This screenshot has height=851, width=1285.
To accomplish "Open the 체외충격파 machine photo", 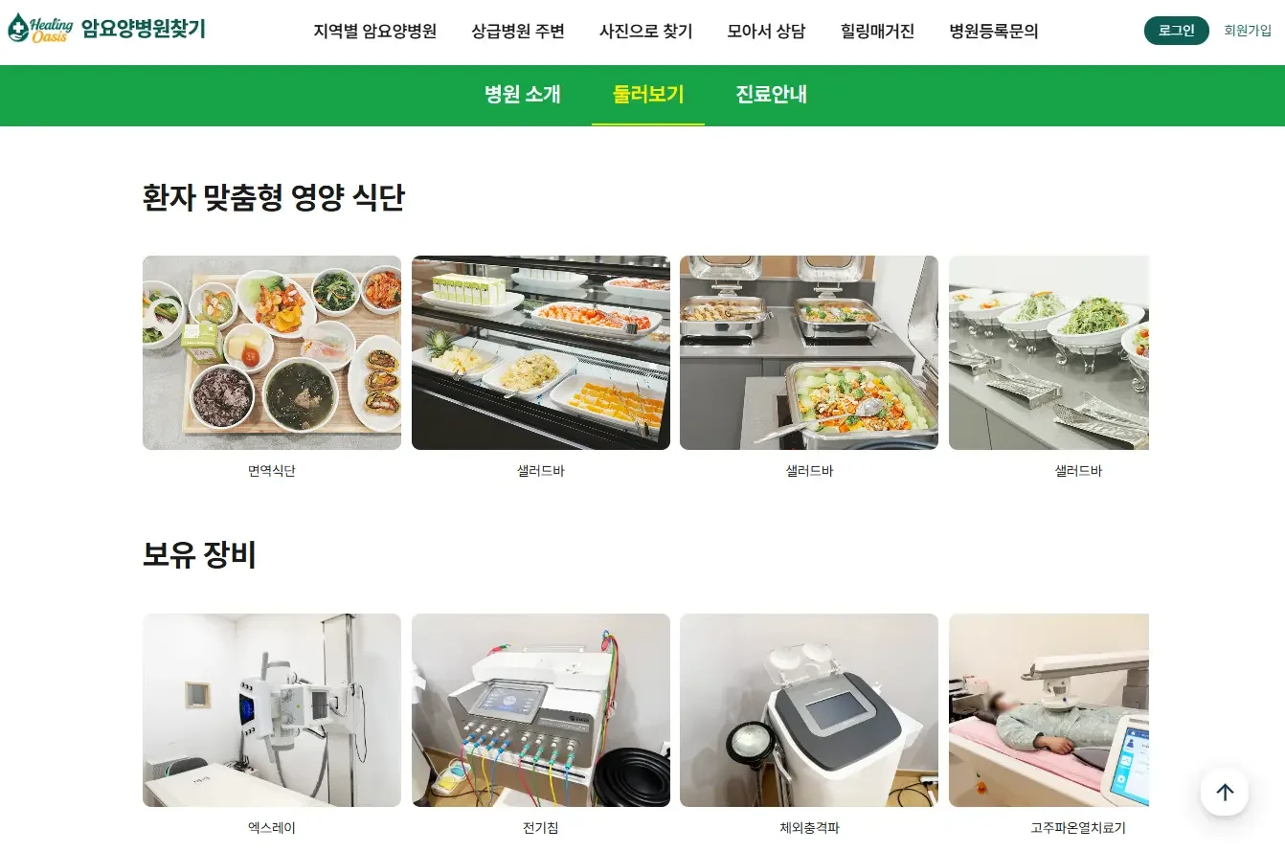I will click(809, 710).
